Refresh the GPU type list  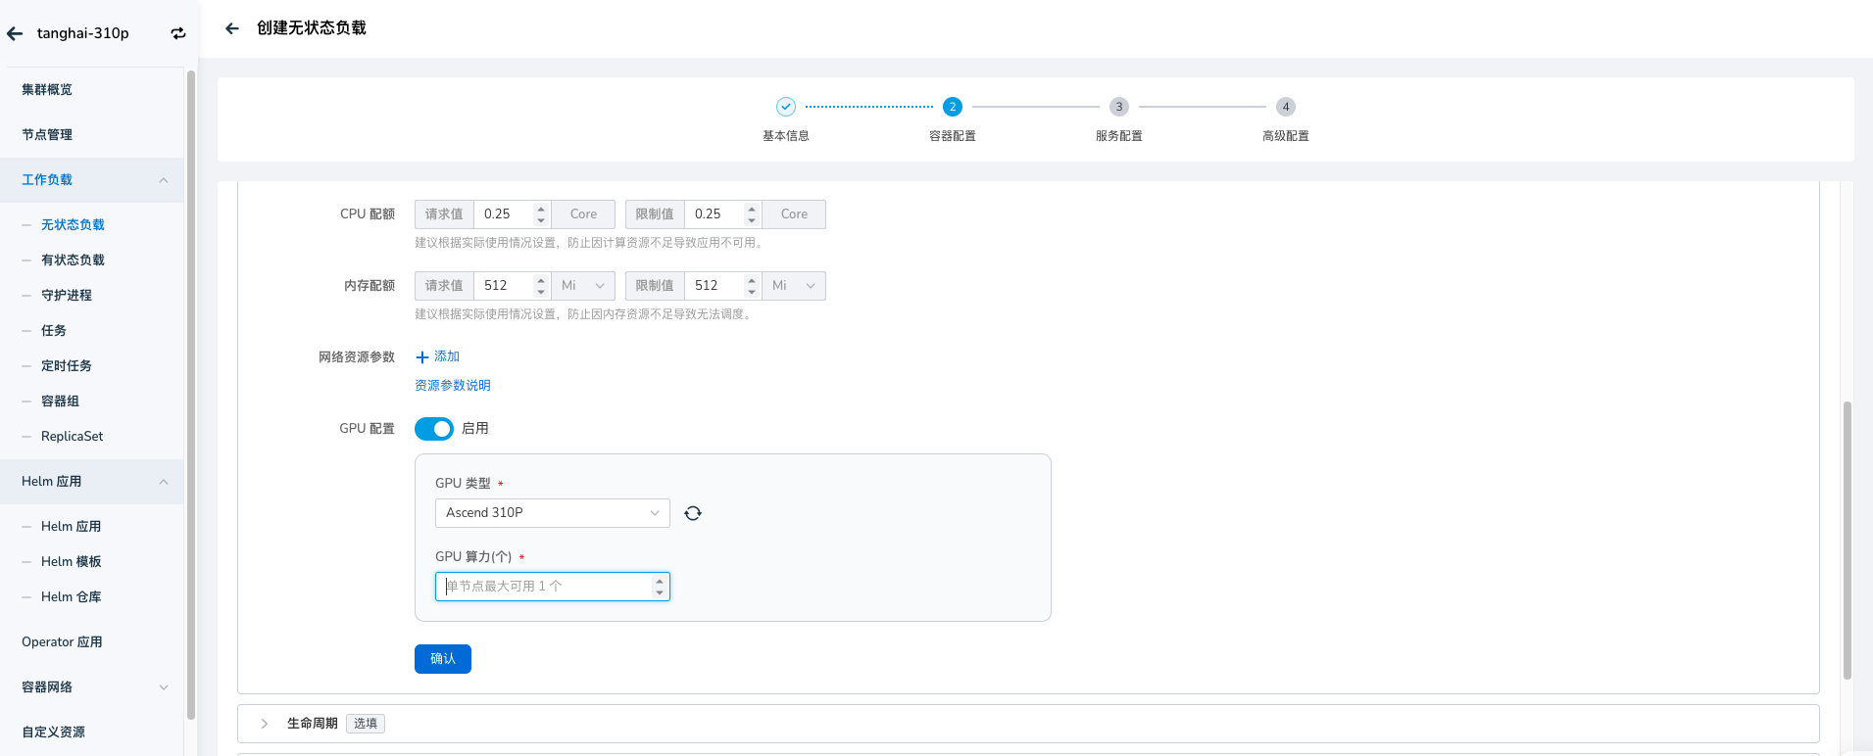pyautogui.click(x=693, y=513)
